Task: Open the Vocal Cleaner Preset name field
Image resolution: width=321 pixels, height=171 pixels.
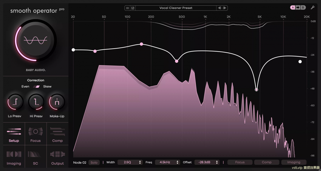Action: [x=176, y=8]
